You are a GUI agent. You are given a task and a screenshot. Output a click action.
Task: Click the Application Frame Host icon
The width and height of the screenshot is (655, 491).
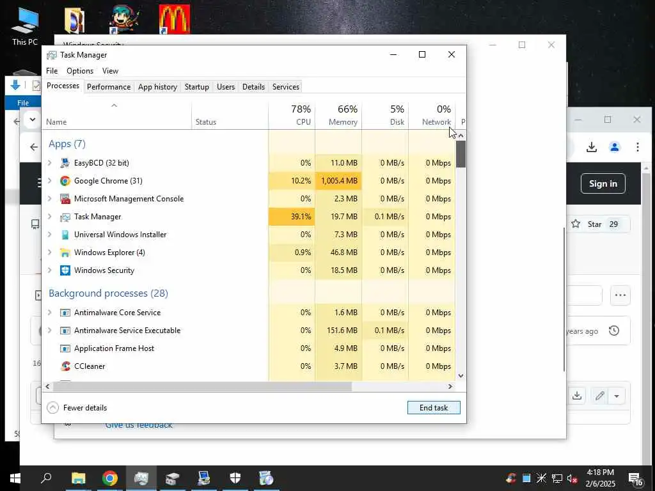(65, 348)
